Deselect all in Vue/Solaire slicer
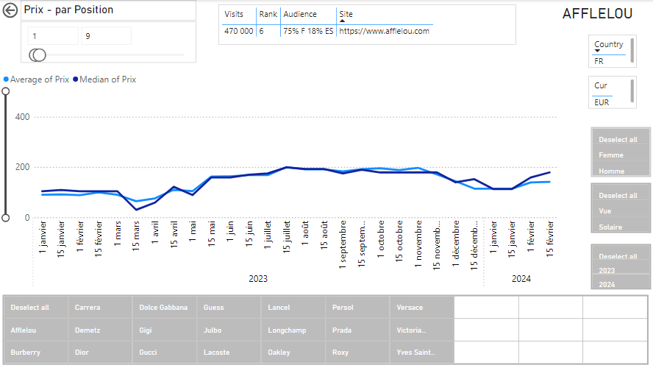The image size is (653, 368). pyautogui.click(x=621, y=196)
